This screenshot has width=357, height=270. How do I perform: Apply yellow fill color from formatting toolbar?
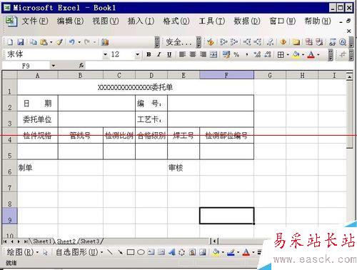[x=296, y=55]
